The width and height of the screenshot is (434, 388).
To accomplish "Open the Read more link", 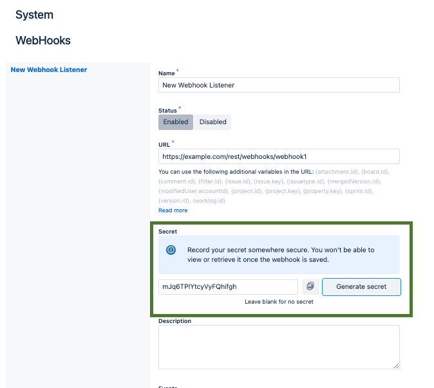I will (x=173, y=210).
